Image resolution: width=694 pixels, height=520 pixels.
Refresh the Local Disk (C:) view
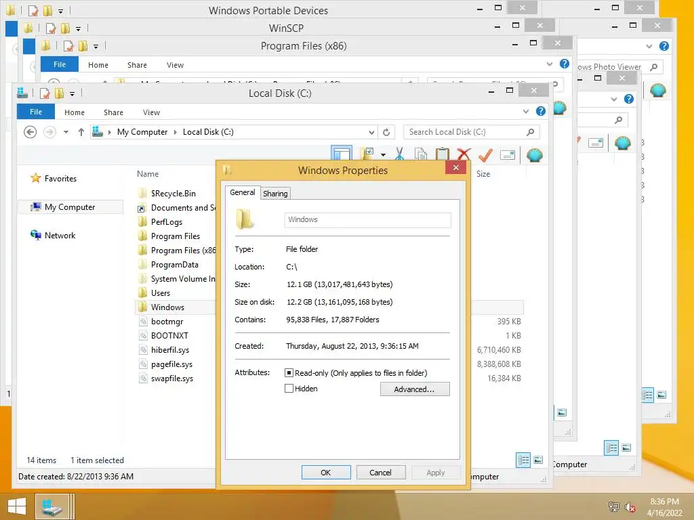coord(386,132)
